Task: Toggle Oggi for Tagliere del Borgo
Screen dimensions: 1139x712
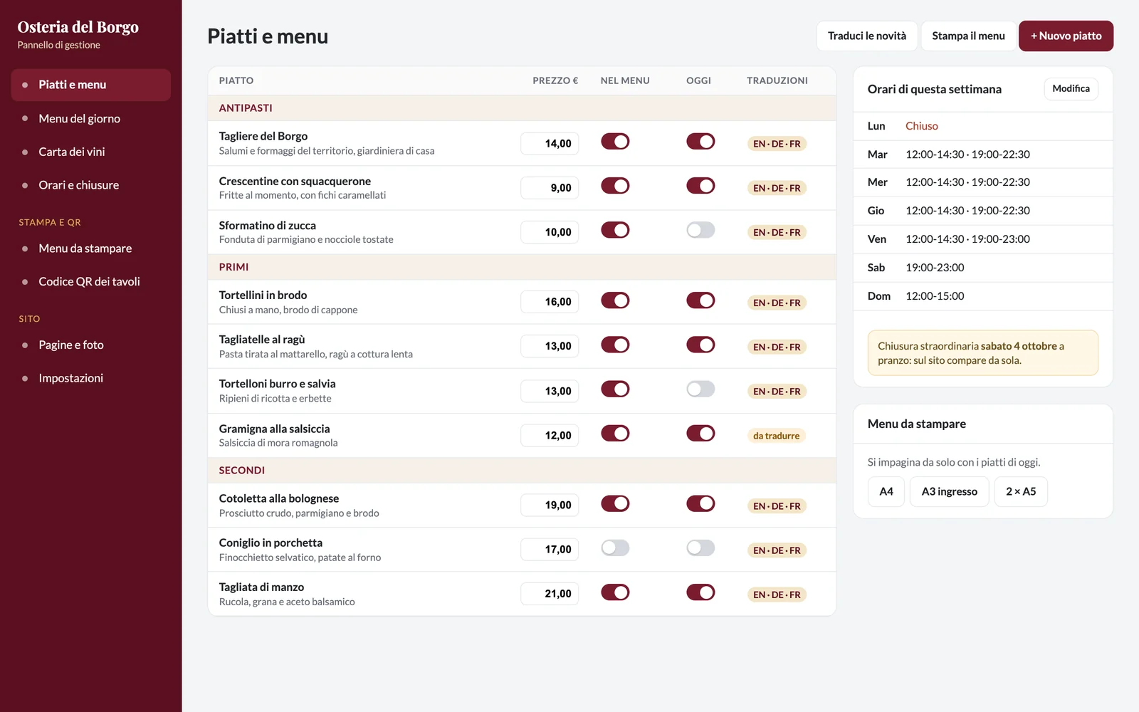Action: [700, 142]
